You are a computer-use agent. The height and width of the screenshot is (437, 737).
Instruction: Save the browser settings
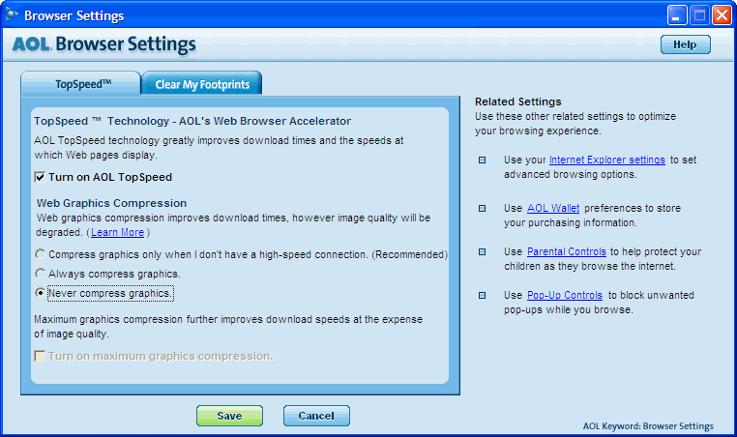coord(229,416)
